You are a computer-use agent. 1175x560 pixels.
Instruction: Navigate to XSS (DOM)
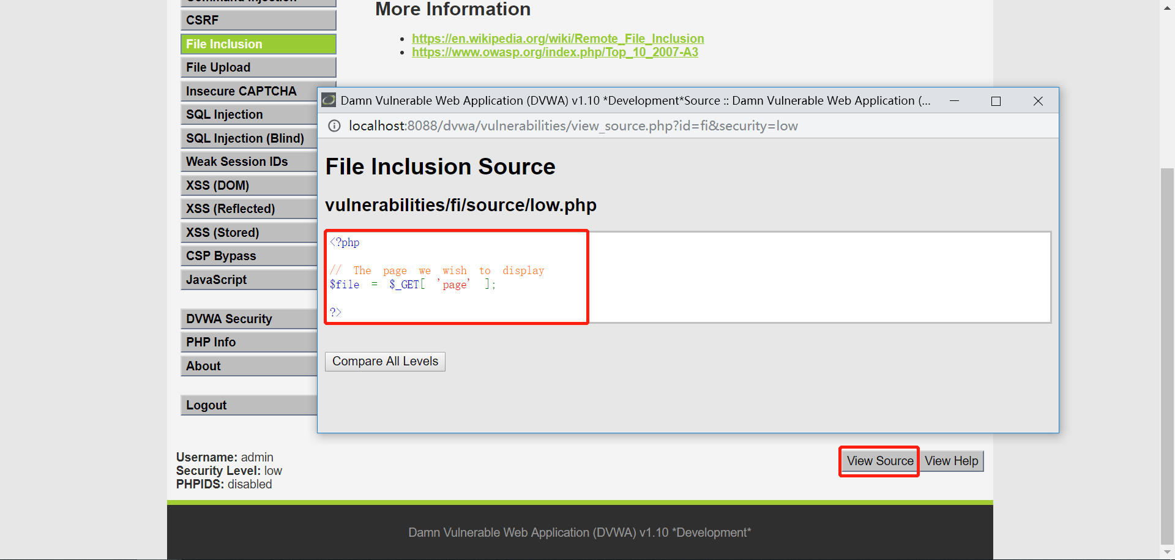[249, 185]
